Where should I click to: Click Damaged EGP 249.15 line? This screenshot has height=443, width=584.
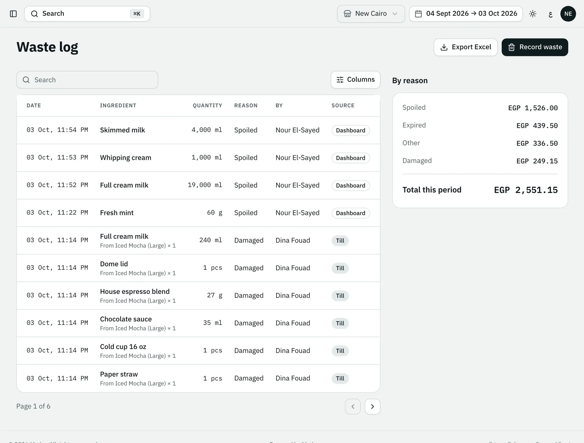click(x=480, y=161)
